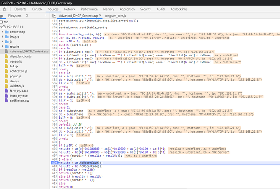Viewport: 280px width, 189px height.
Task: Switch to the tongwen_core.js editor tab
Action: click(x=115, y=16)
